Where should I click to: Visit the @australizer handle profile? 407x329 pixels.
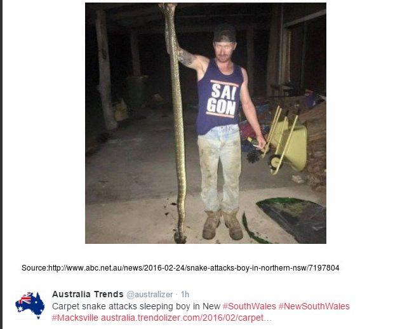click(x=149, y=295)
